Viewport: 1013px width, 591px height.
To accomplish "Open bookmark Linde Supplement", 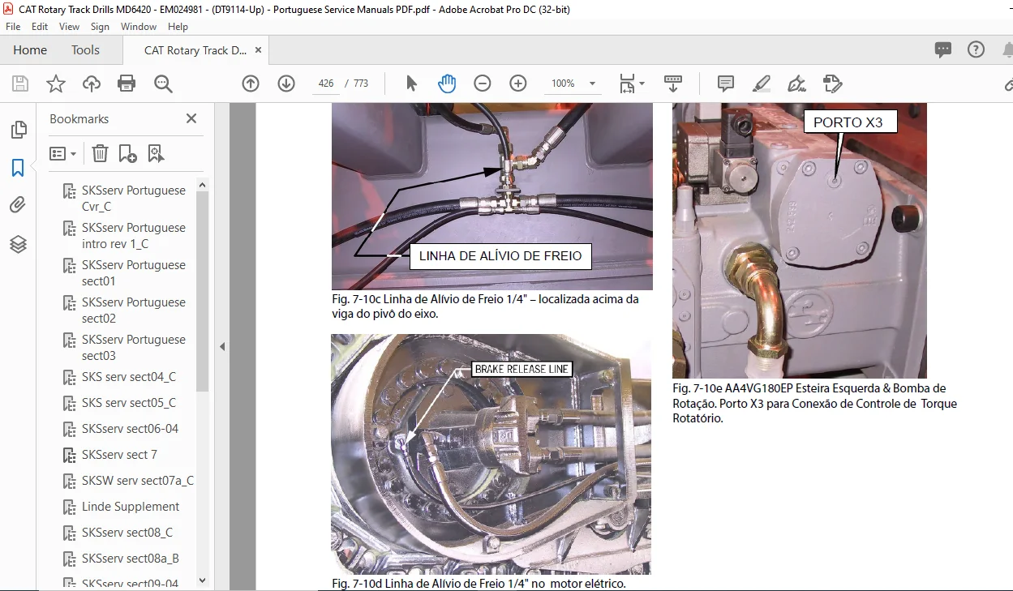I will tap(131, 507).
